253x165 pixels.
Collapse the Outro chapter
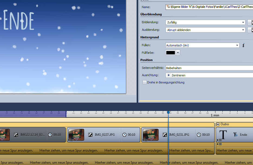218,124
